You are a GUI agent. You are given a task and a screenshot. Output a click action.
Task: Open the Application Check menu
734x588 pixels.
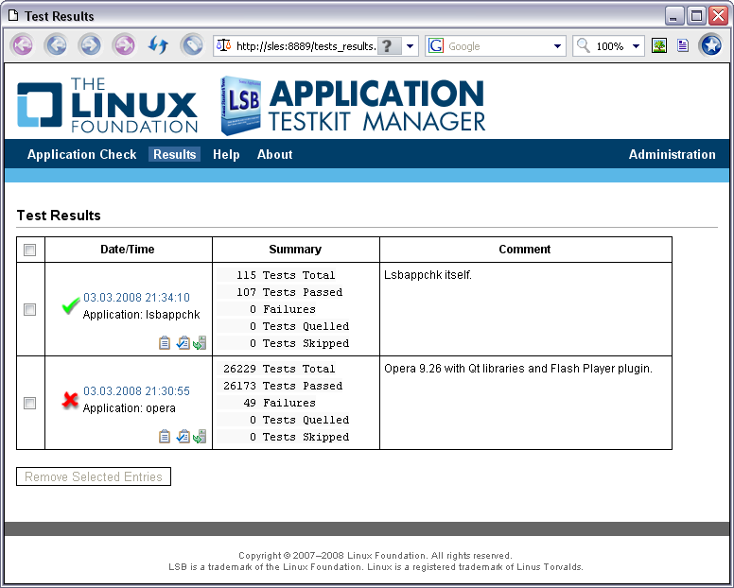82,154
